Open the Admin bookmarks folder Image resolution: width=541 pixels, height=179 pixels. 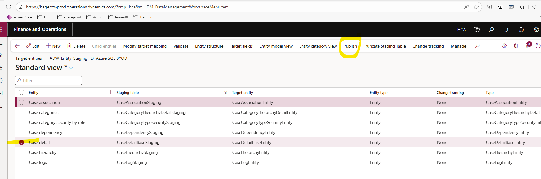[x=95, y=17]
